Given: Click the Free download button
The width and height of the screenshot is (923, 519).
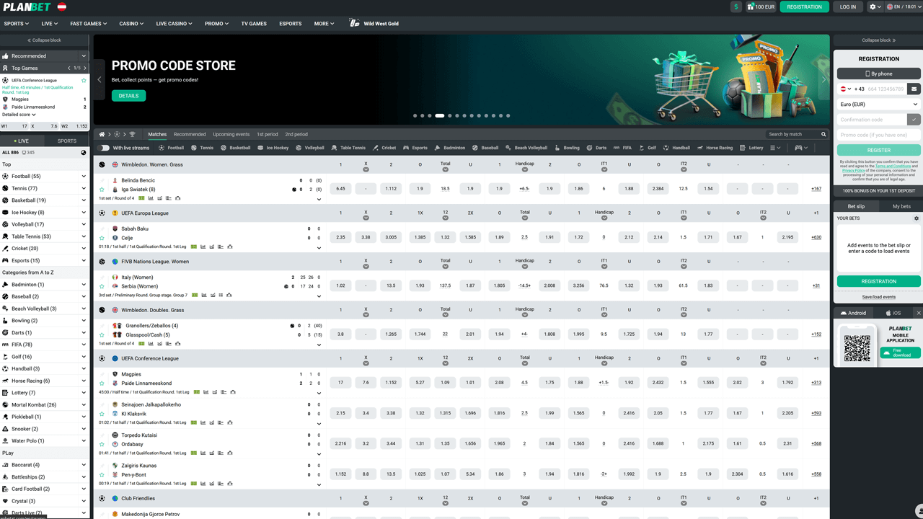Looking at the screenshot, I should tap(899, 352).
